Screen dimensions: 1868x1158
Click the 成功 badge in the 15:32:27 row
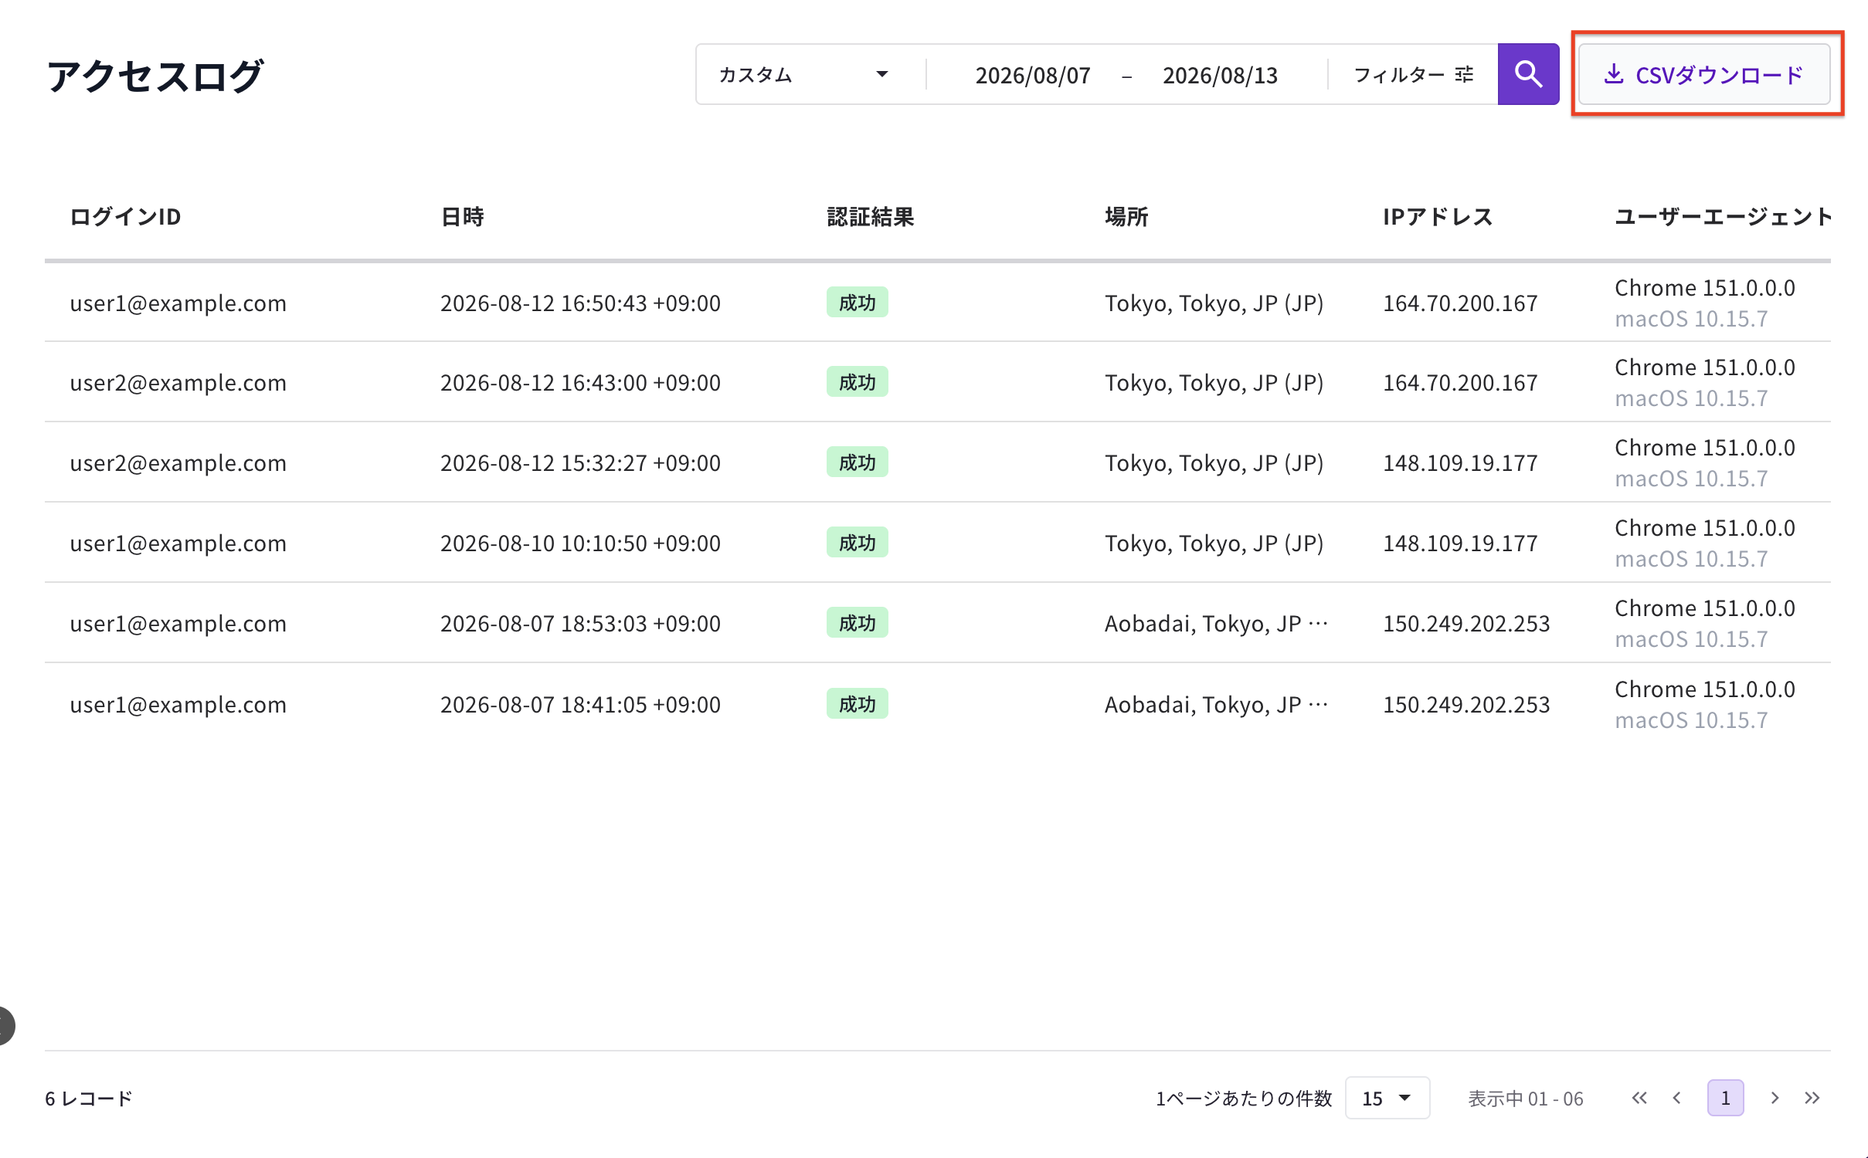point(857,462)
